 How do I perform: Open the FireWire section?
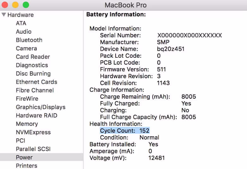coord(27,99)
